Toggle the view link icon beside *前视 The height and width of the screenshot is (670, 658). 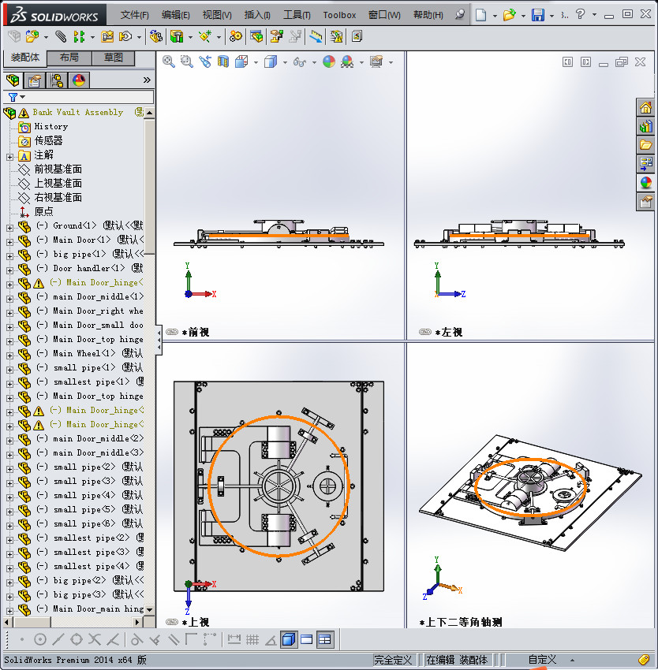(172, 332)
